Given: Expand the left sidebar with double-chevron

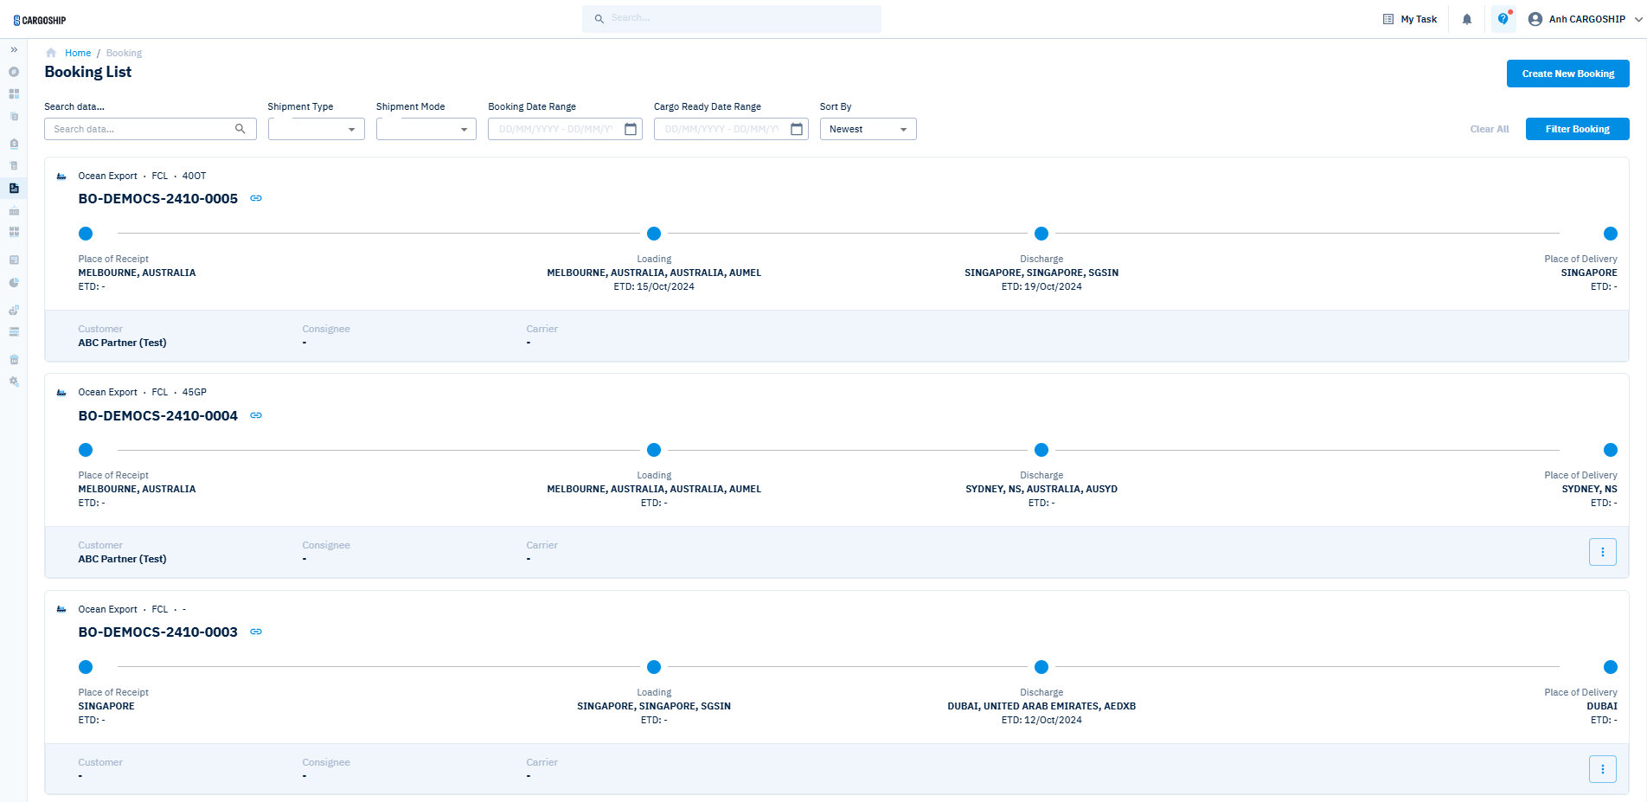Looking at the screenshot, I should tap(14, 50).
